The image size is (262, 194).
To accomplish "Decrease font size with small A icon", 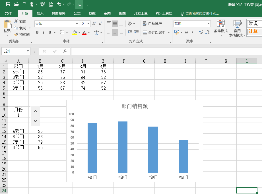I will 100,24.
